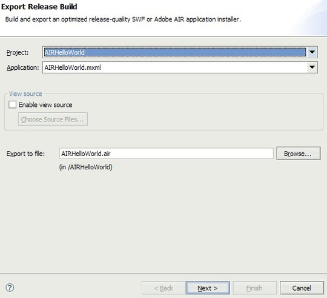Click the Choose Source Files button
Image resolution: width=327 pixels, height=298 pixels.
tap(53, 119)
